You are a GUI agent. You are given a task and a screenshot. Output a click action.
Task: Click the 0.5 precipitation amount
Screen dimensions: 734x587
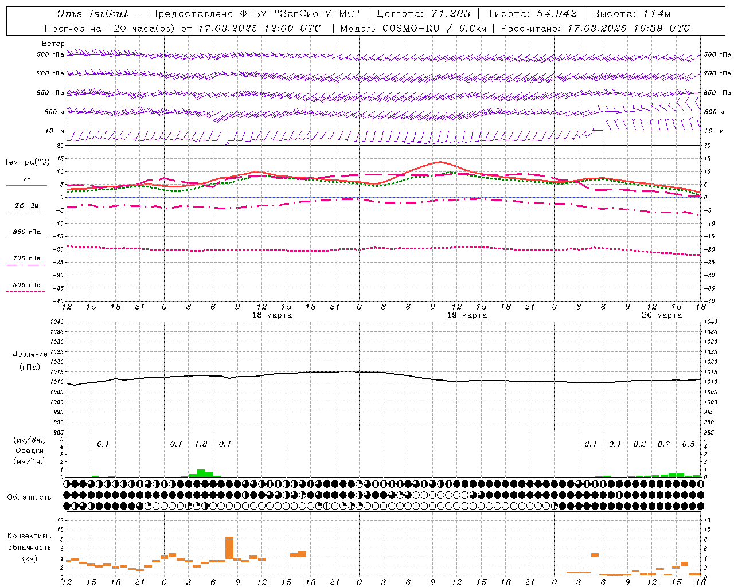pyautogui.click(x=689, y=444)
